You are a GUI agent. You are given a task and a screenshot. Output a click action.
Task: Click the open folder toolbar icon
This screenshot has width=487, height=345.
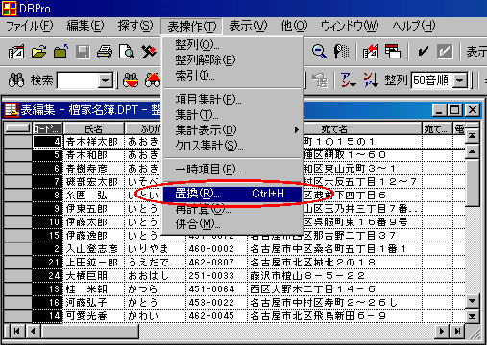[x=38, y=52]
